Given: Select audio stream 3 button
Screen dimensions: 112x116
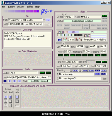Looking at the screenshot, I should click(14, 81).
